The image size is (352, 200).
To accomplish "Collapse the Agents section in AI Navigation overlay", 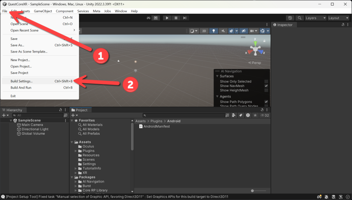I will [x=217, y=96].
